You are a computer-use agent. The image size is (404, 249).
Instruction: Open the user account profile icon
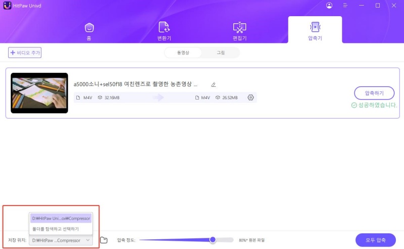point(329,6)
